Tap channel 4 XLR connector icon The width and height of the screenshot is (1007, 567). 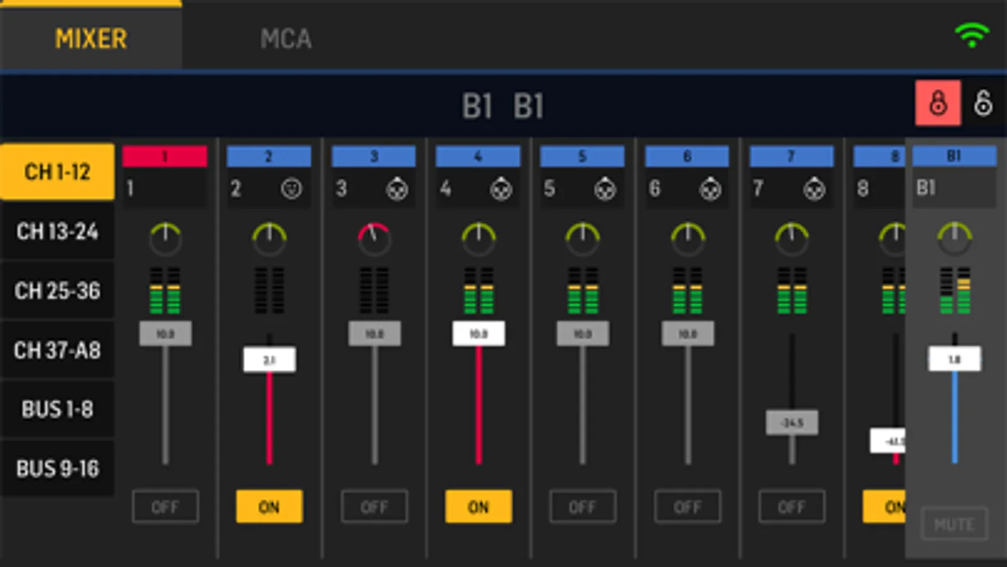(501, 188)
